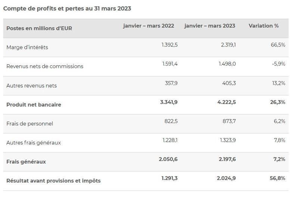Select 'Résultat avant provisions et impôts' label

pyautogui.click(x=53, y=181)
